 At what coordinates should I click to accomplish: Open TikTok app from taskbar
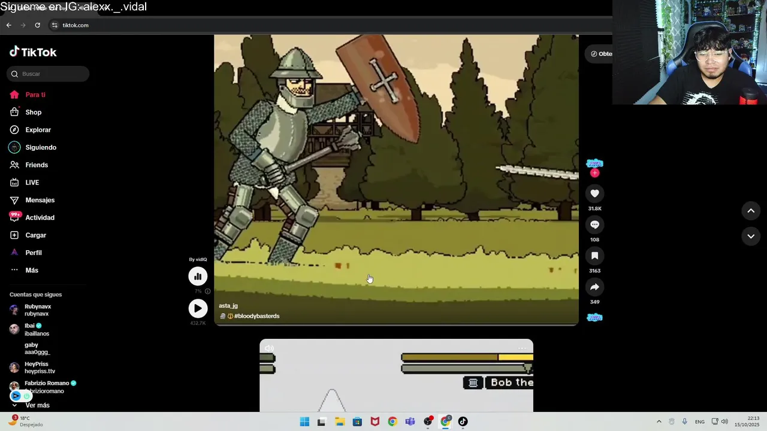pyautogui.click(x=463, y=421)
